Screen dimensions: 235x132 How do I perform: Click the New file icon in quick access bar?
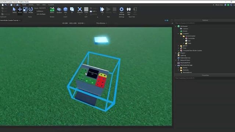3,5
